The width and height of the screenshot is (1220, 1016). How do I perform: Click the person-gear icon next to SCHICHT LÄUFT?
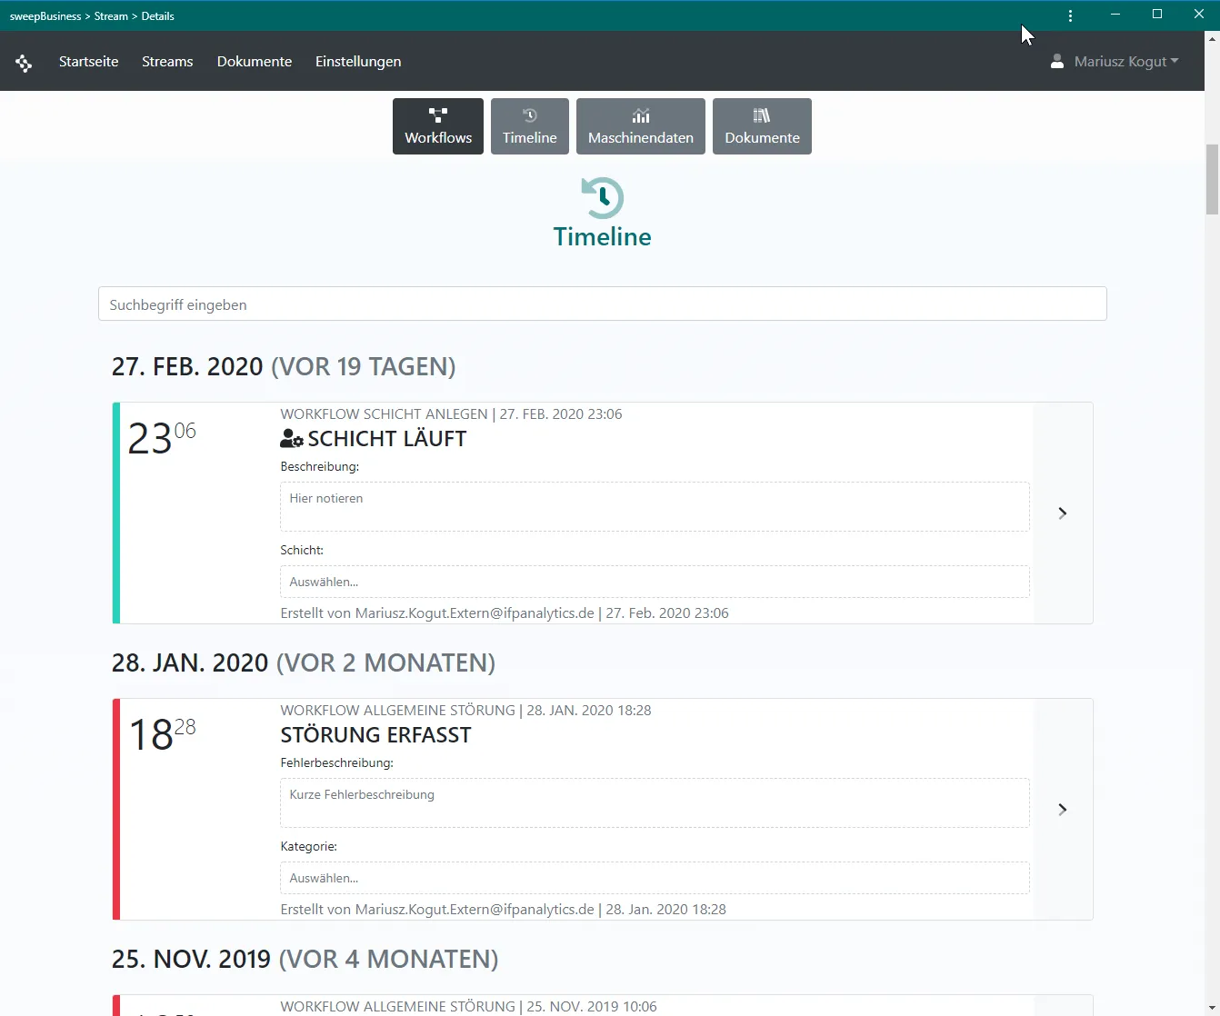coord(290,438)
